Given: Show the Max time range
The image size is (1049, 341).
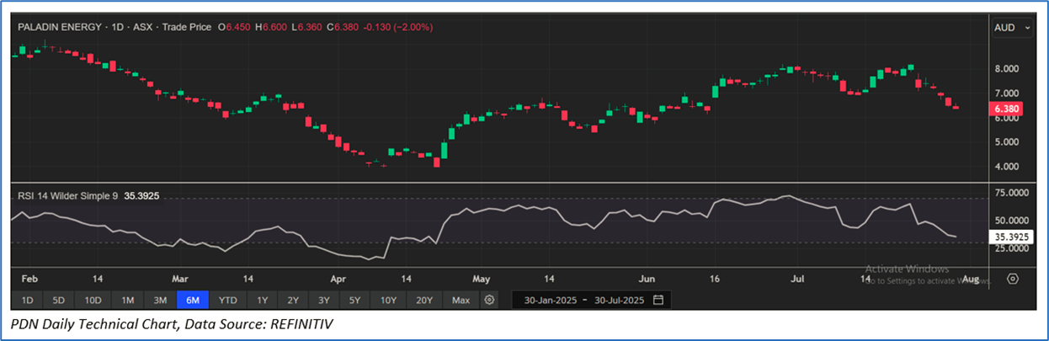Looking at the screenshot, I should 461,300.
